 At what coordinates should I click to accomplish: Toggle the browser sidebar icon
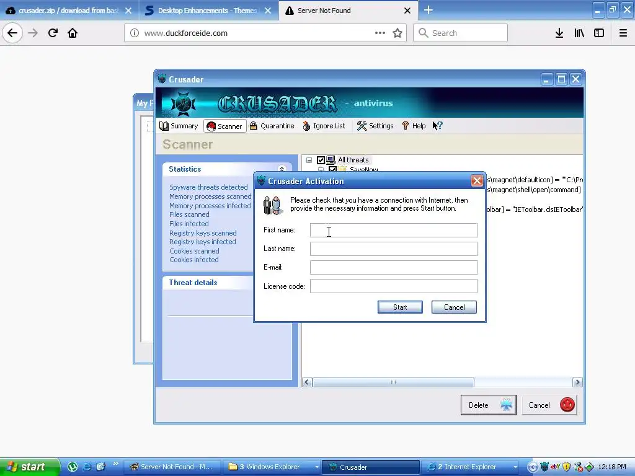pos(599,33)
